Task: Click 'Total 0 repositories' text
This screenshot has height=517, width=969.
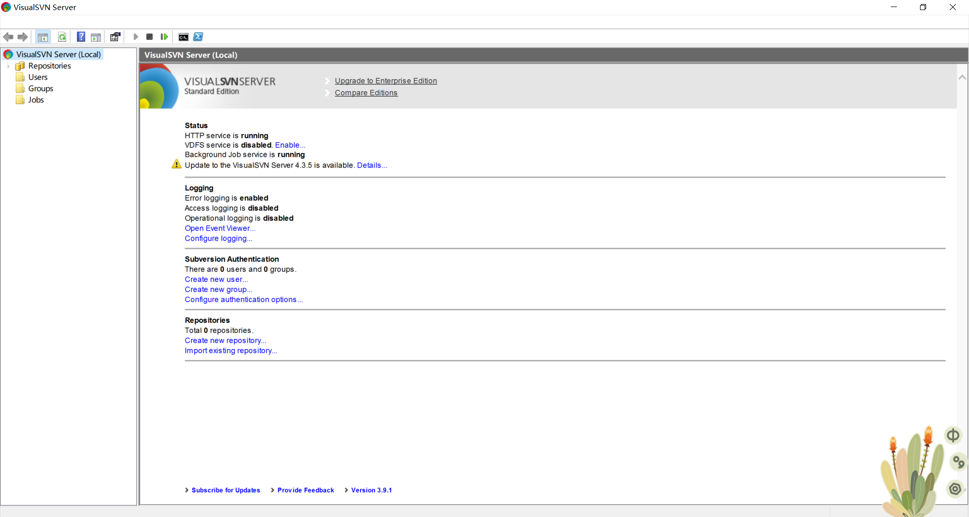Action: tap(219, 330)
